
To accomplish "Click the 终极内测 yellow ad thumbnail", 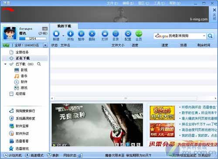I will [x=162, y=113].
